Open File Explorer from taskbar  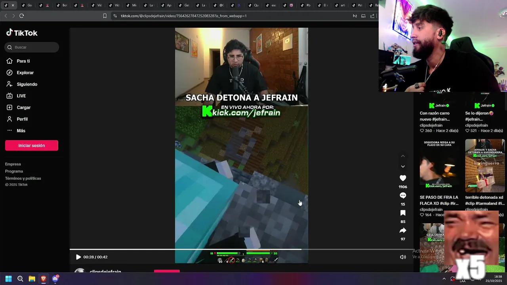32,279
